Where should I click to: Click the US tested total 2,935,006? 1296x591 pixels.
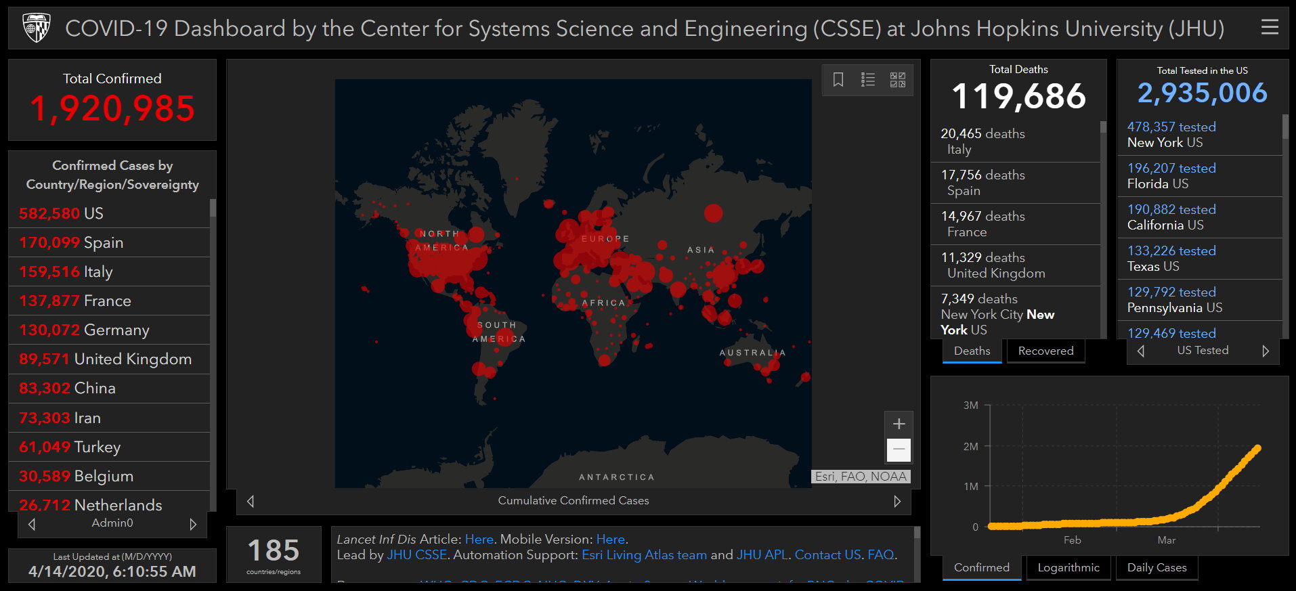[x=1203, y=93]
